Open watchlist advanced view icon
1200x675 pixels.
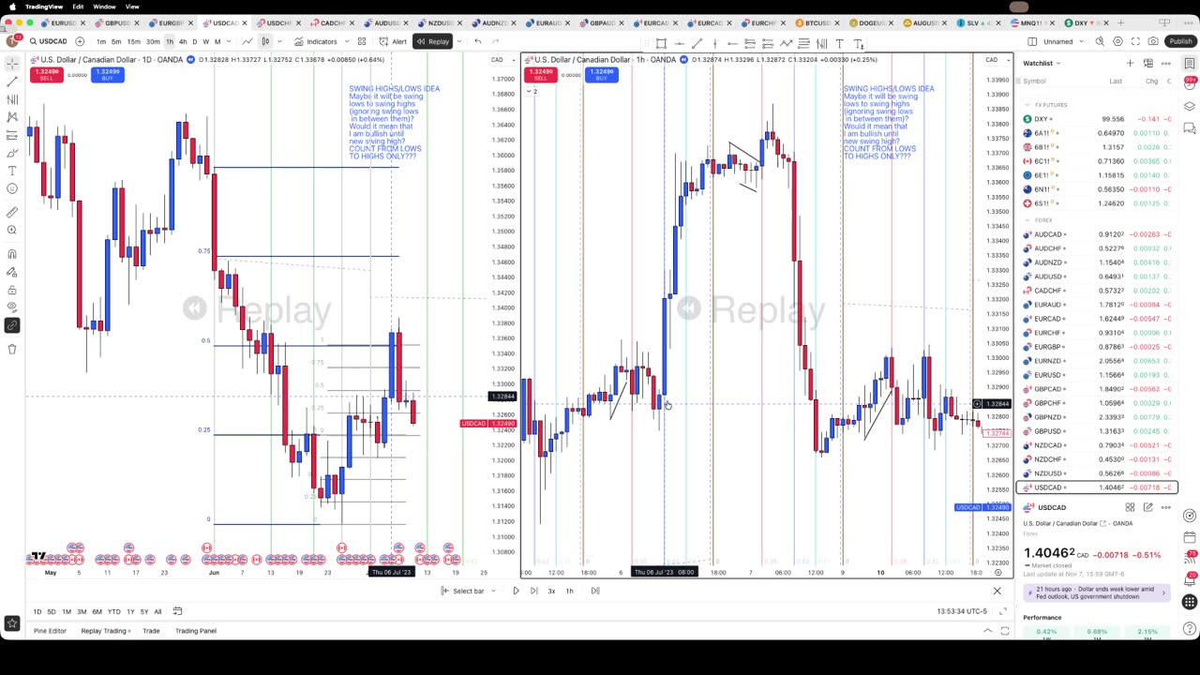[1148, 63]
